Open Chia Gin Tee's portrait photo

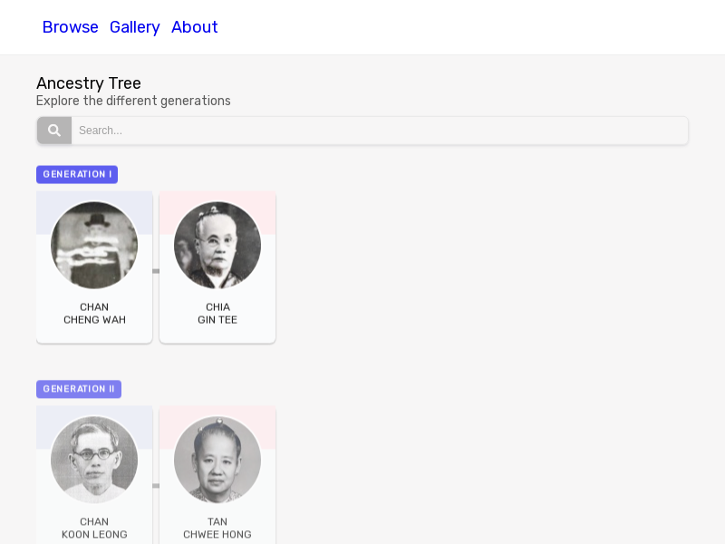[217, 245]
